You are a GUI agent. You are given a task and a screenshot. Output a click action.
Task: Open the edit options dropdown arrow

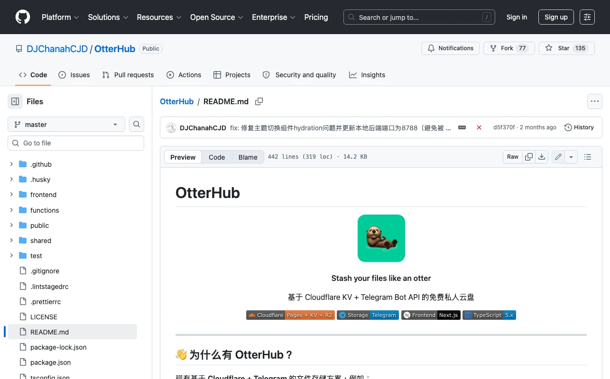tap(571, 157)
